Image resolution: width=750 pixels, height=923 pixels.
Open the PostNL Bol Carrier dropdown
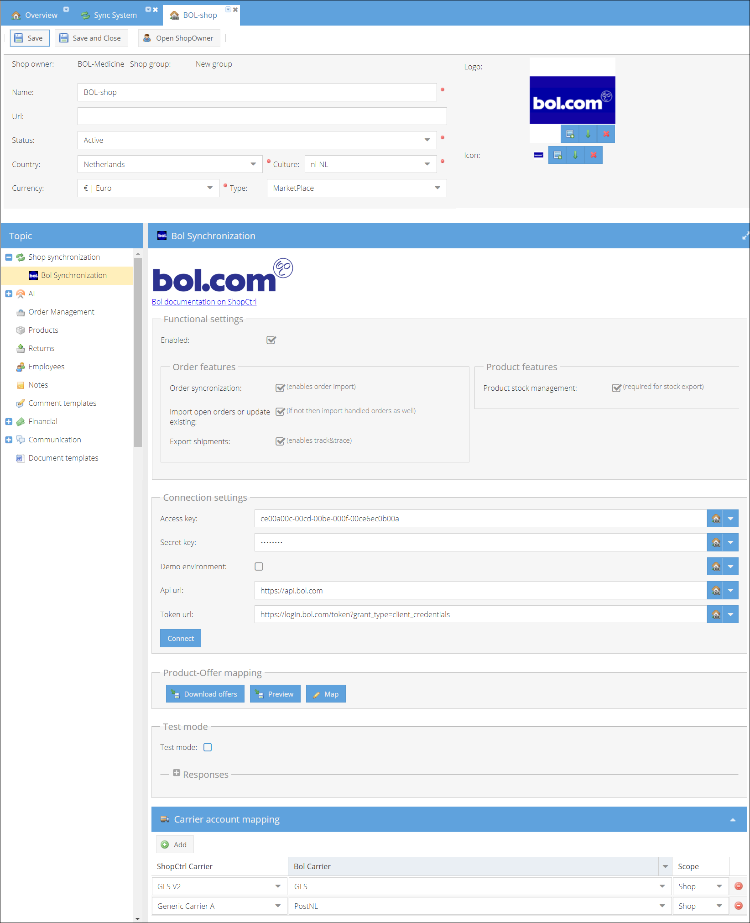tap(661, 906)
